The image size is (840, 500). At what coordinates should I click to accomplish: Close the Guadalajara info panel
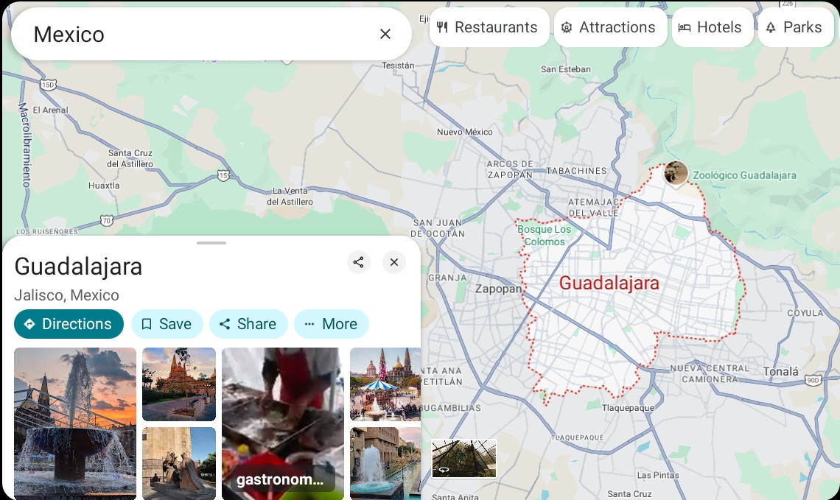tap(393, 262)
